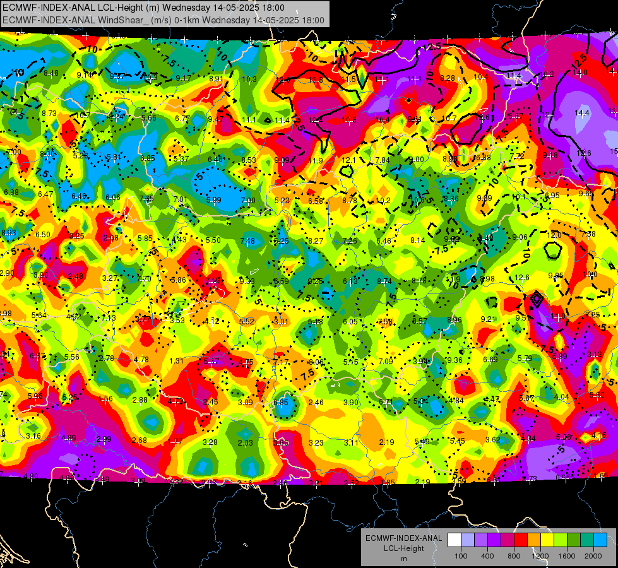Click the lime green legend swatch

coord(561,540)
